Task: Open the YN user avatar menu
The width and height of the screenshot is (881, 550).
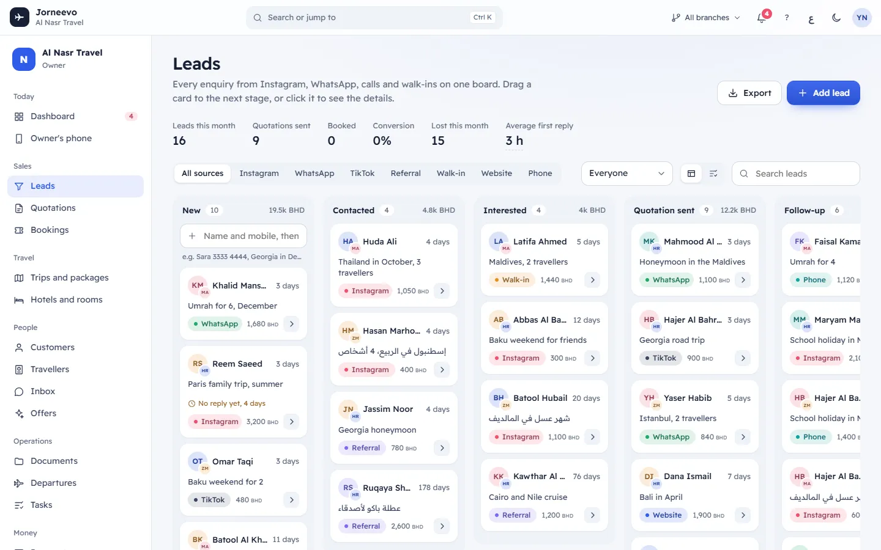Action: click(862, 18)
